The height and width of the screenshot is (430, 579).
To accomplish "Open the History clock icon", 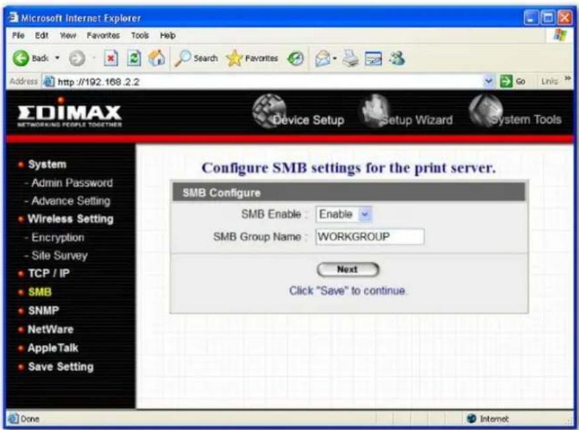I will [x=295, y=58].
